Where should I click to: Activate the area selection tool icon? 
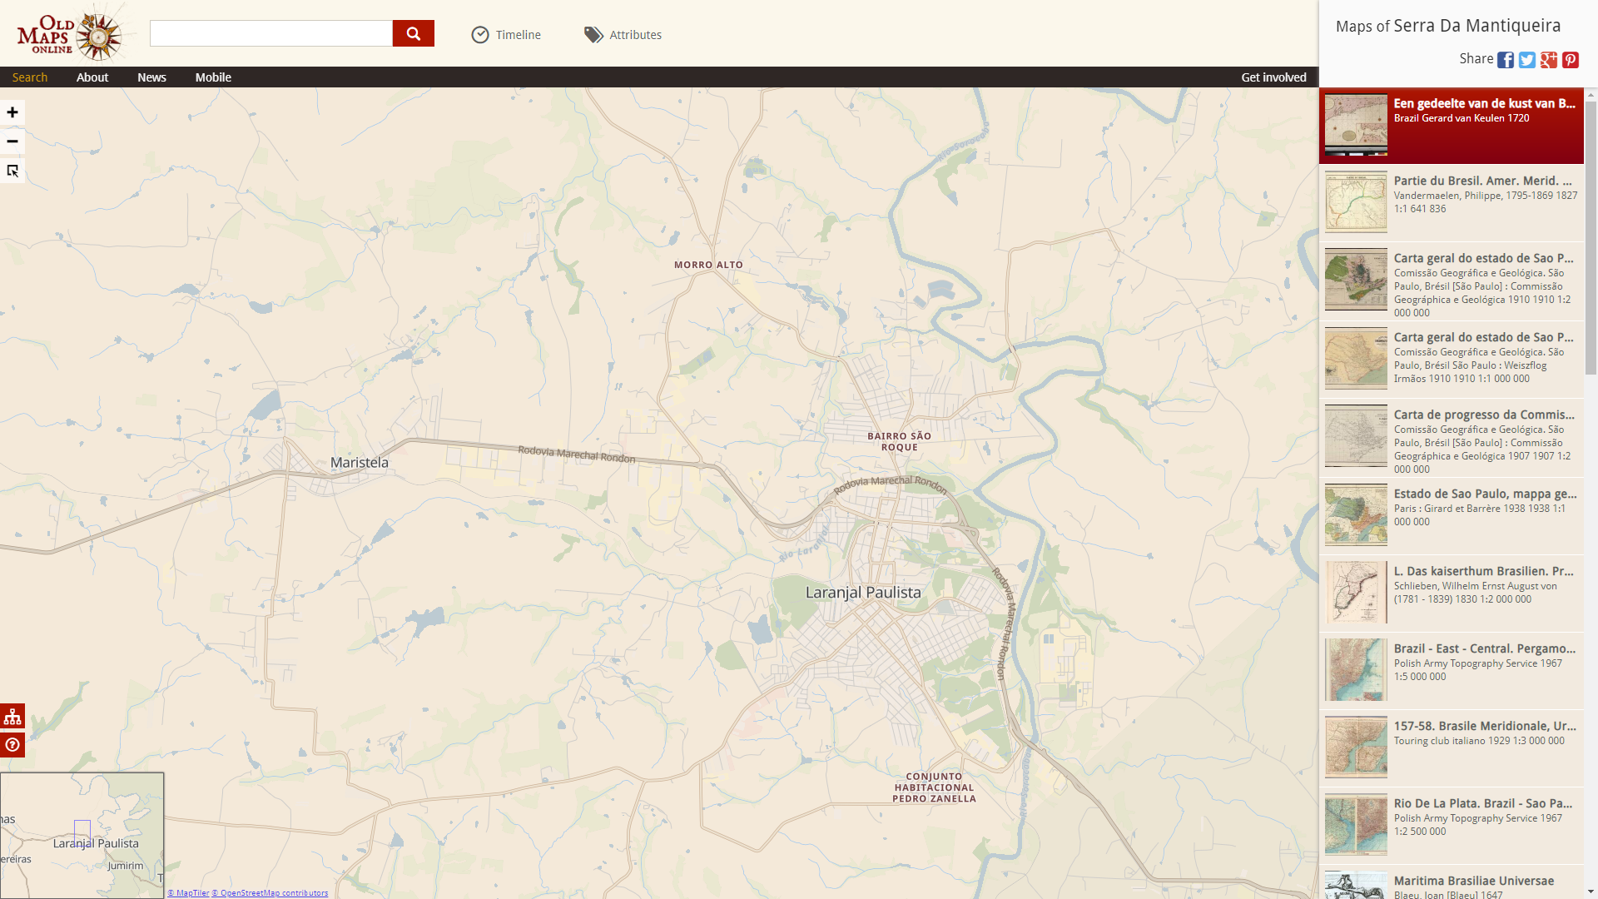12,171
